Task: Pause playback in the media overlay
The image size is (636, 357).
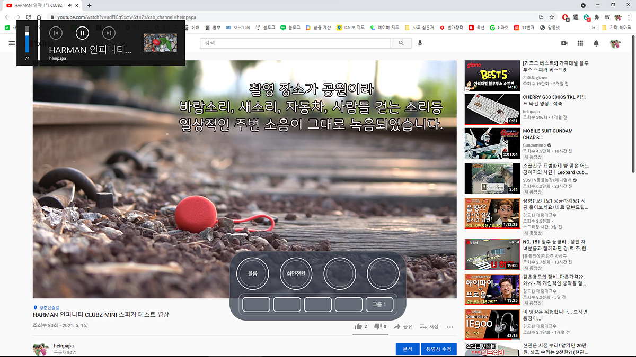Action: [x=82, y=33]
